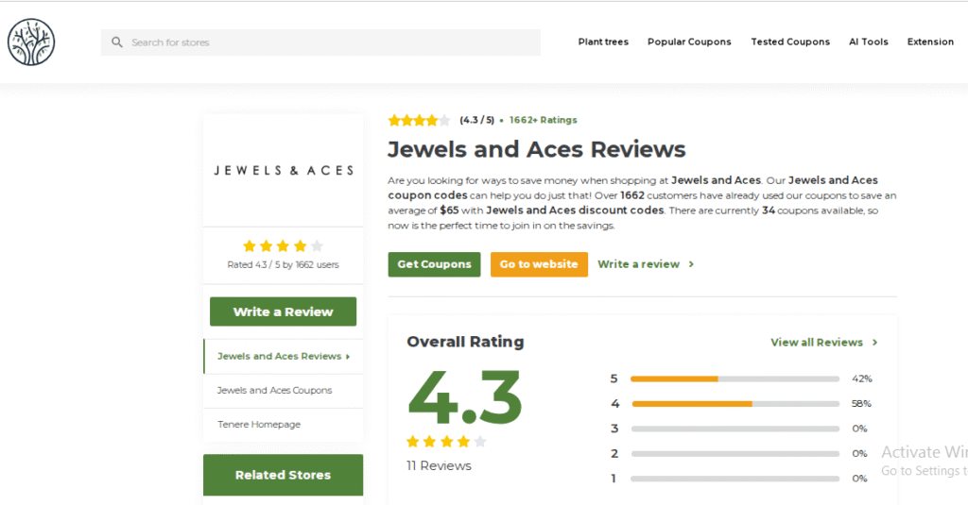The image size is (968, 505).
Task: Type in the Search for stores field
Action: click(331, 42)
